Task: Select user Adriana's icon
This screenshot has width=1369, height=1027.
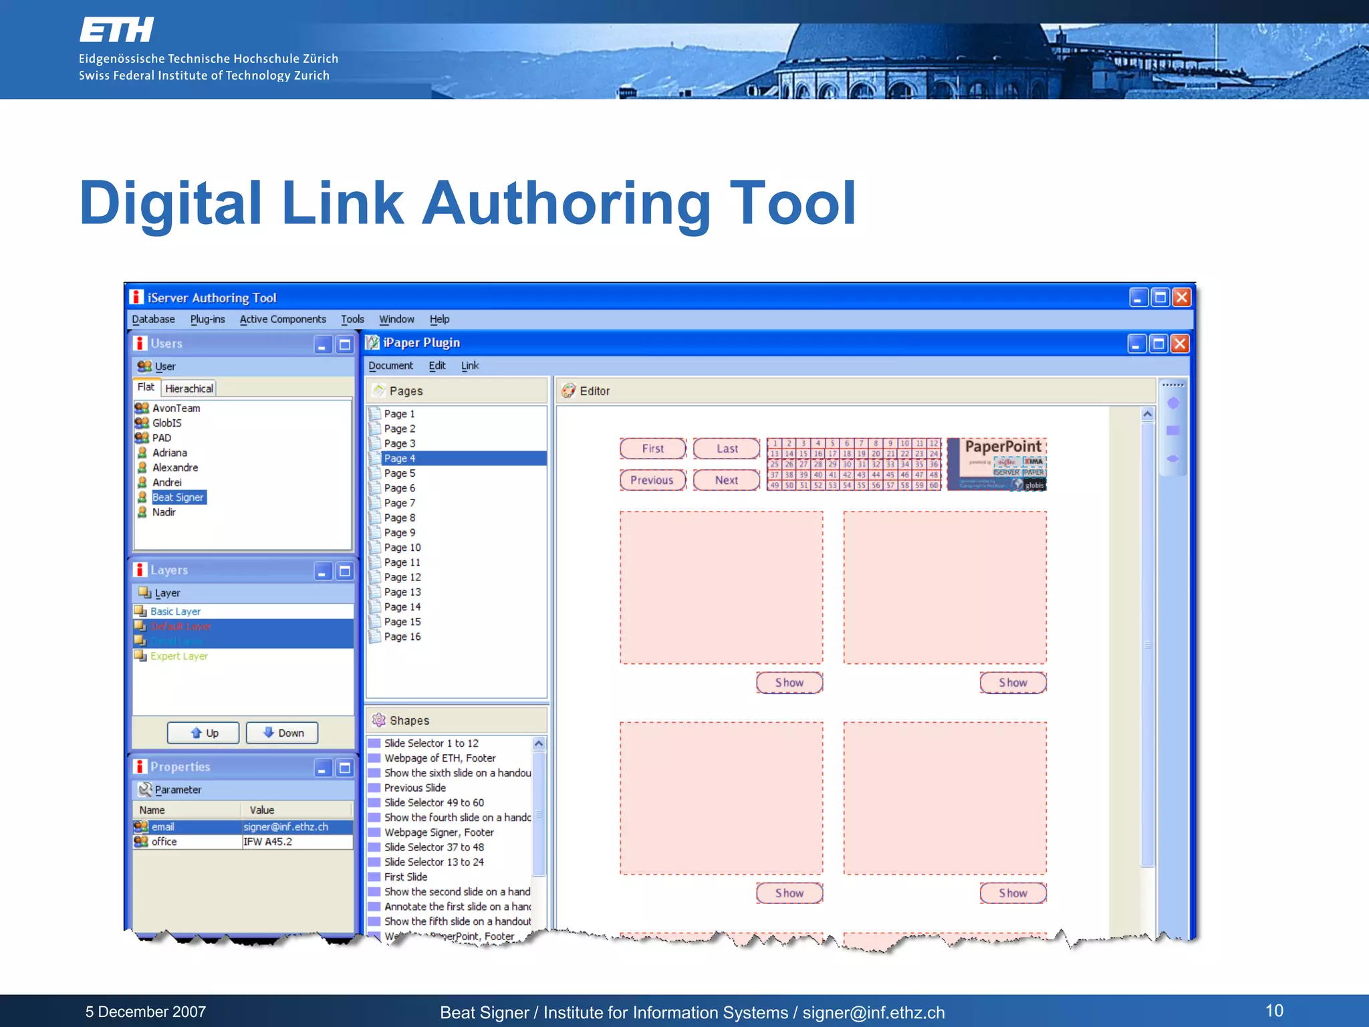Action: tap(142, 453)
